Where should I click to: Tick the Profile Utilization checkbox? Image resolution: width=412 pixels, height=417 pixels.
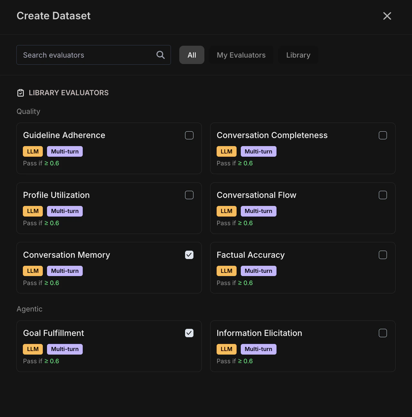tap(189, 195)
